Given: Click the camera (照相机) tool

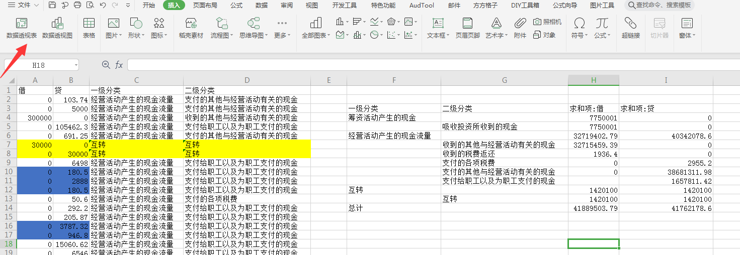Looking at the screenshot, I should tap(547, 22).
